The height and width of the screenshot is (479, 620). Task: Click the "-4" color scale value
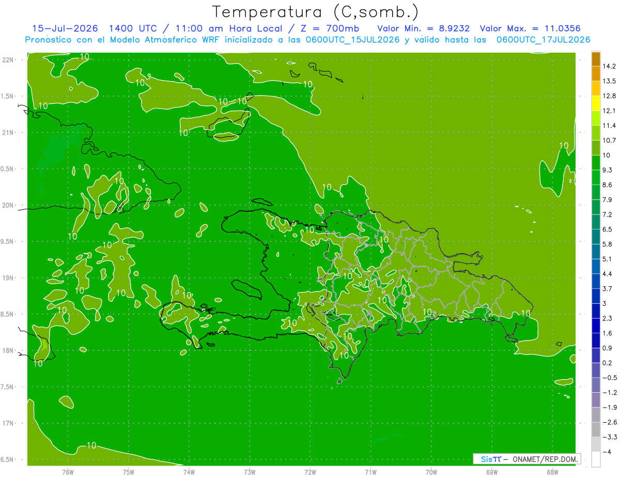(x=607, y=452)
